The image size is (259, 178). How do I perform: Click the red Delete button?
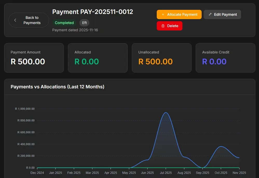click(169, 26)
